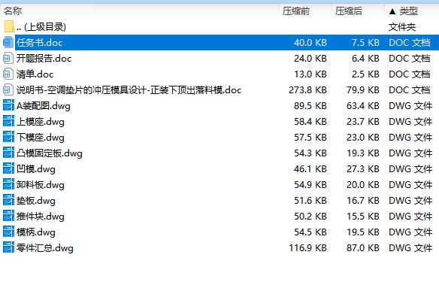Select the file name 推件块.dwg
This screenshot has height=288, width=439.
point(41,217)
